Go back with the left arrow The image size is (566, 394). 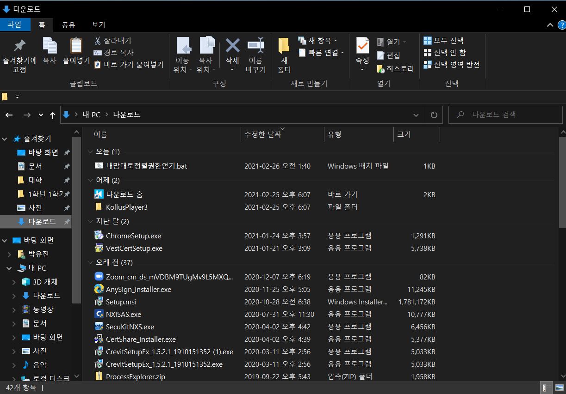(9, 115)
